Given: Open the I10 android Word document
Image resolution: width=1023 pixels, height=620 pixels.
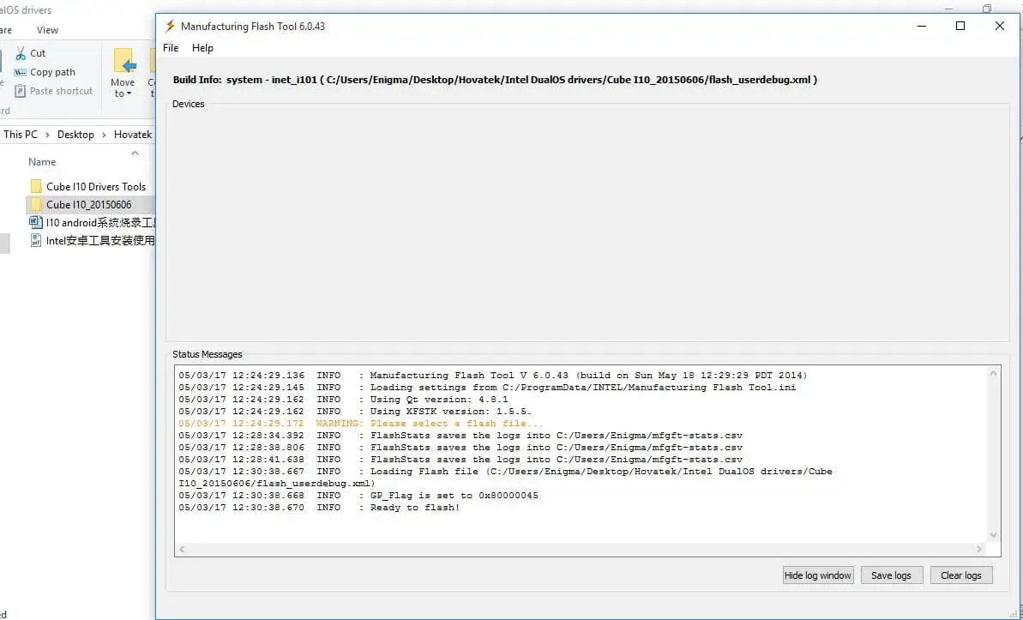Looking at the screenshot, I should 94,222.
